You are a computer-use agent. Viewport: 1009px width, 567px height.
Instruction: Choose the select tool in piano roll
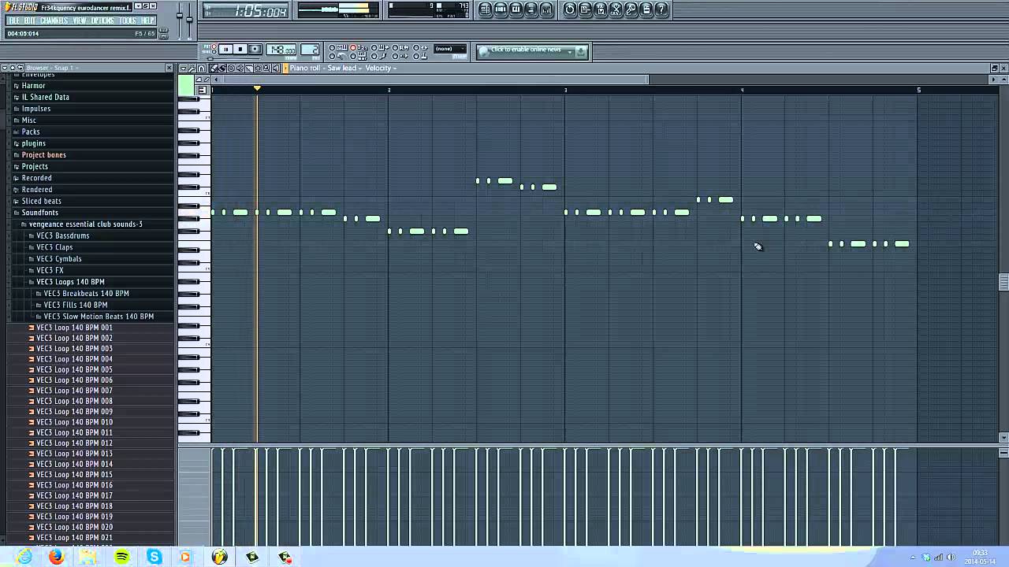258,69
